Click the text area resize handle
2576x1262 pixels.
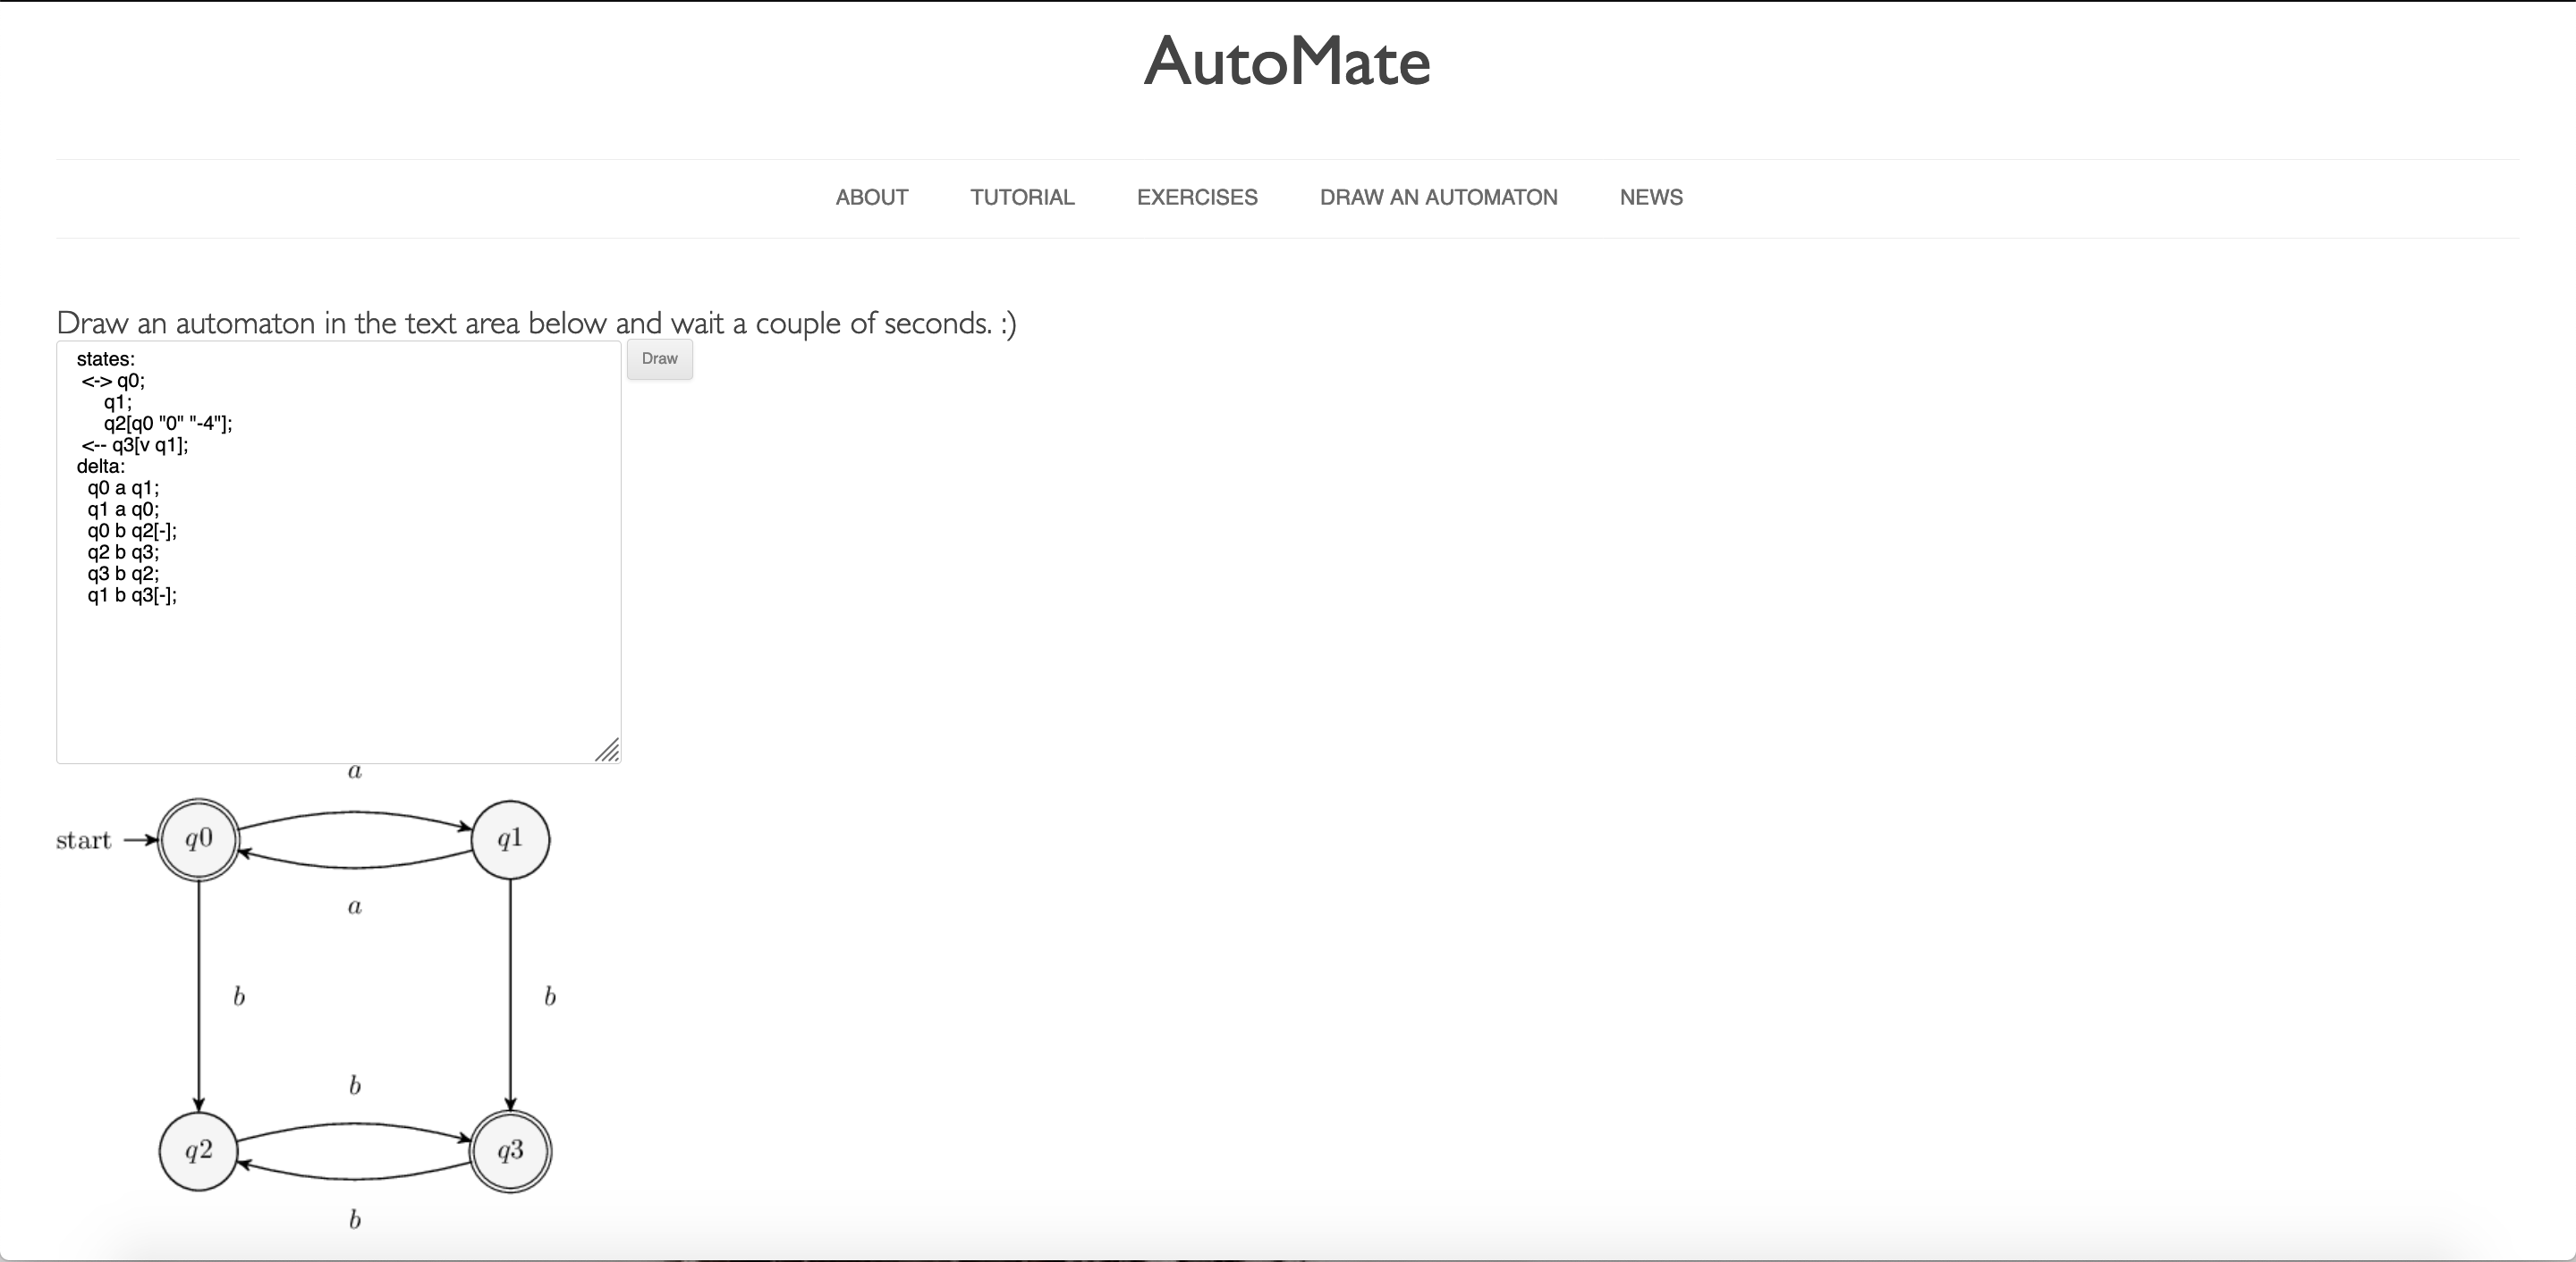coord(608,751)
